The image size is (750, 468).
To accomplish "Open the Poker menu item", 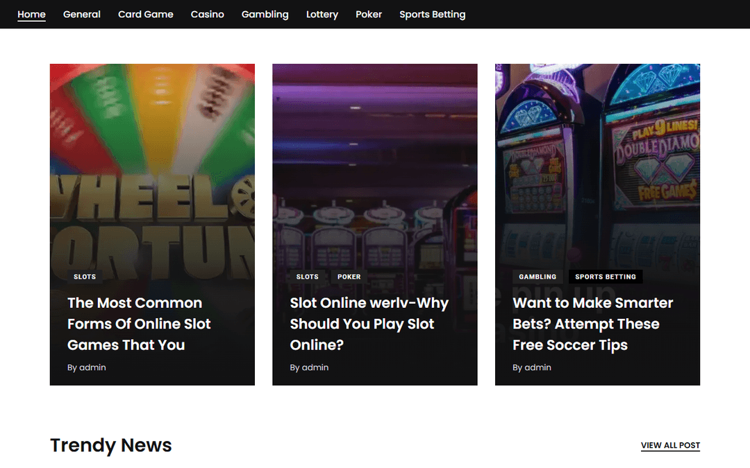I will tap(369, 15).
